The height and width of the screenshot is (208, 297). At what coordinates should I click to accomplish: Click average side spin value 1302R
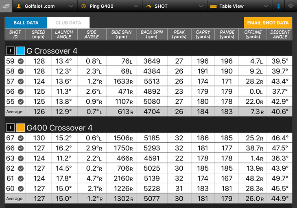point(123,199)
